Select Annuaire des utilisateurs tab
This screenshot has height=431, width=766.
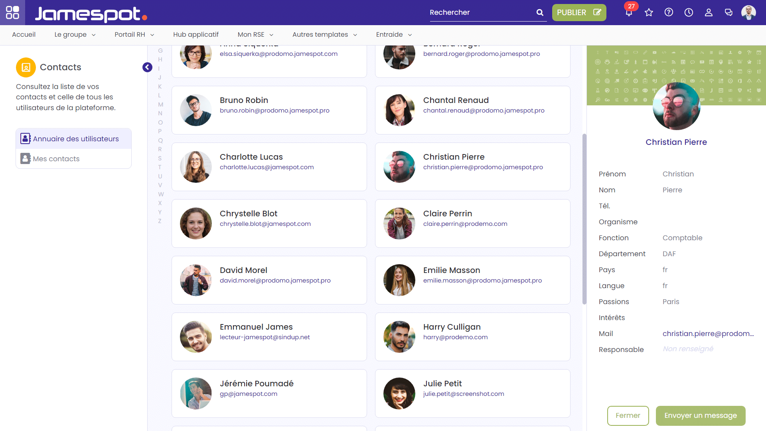74,138
